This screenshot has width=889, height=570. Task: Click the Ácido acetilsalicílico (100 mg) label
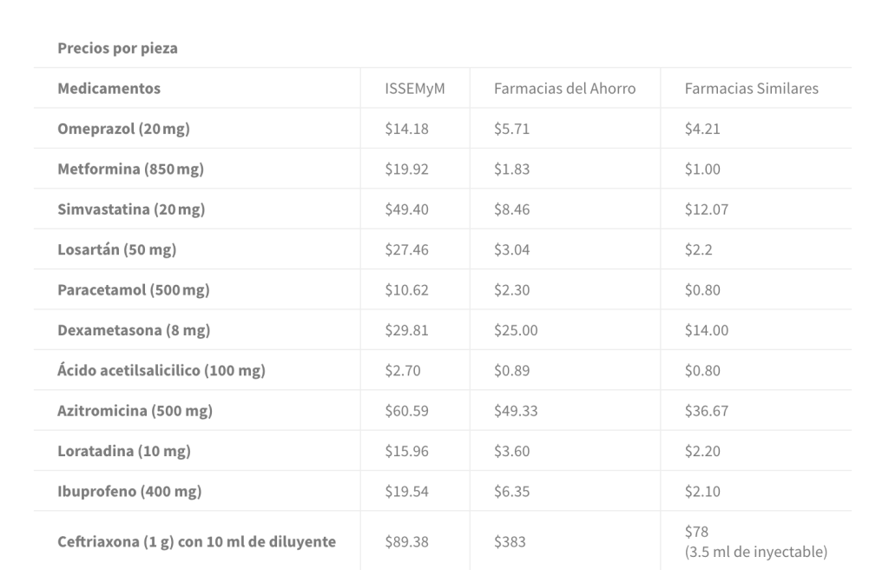161,371
